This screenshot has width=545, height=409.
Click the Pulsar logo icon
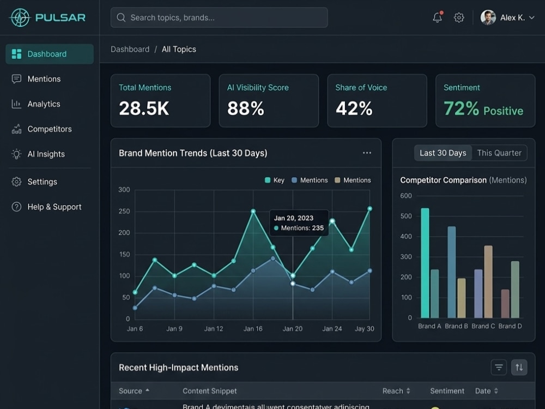click(x=20, y=17)
